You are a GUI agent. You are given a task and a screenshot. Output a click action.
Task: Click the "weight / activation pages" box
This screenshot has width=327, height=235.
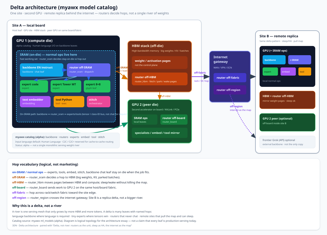[x=160, y=63]
